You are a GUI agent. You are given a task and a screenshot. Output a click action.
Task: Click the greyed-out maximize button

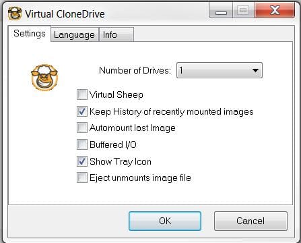tap(244, 10)
